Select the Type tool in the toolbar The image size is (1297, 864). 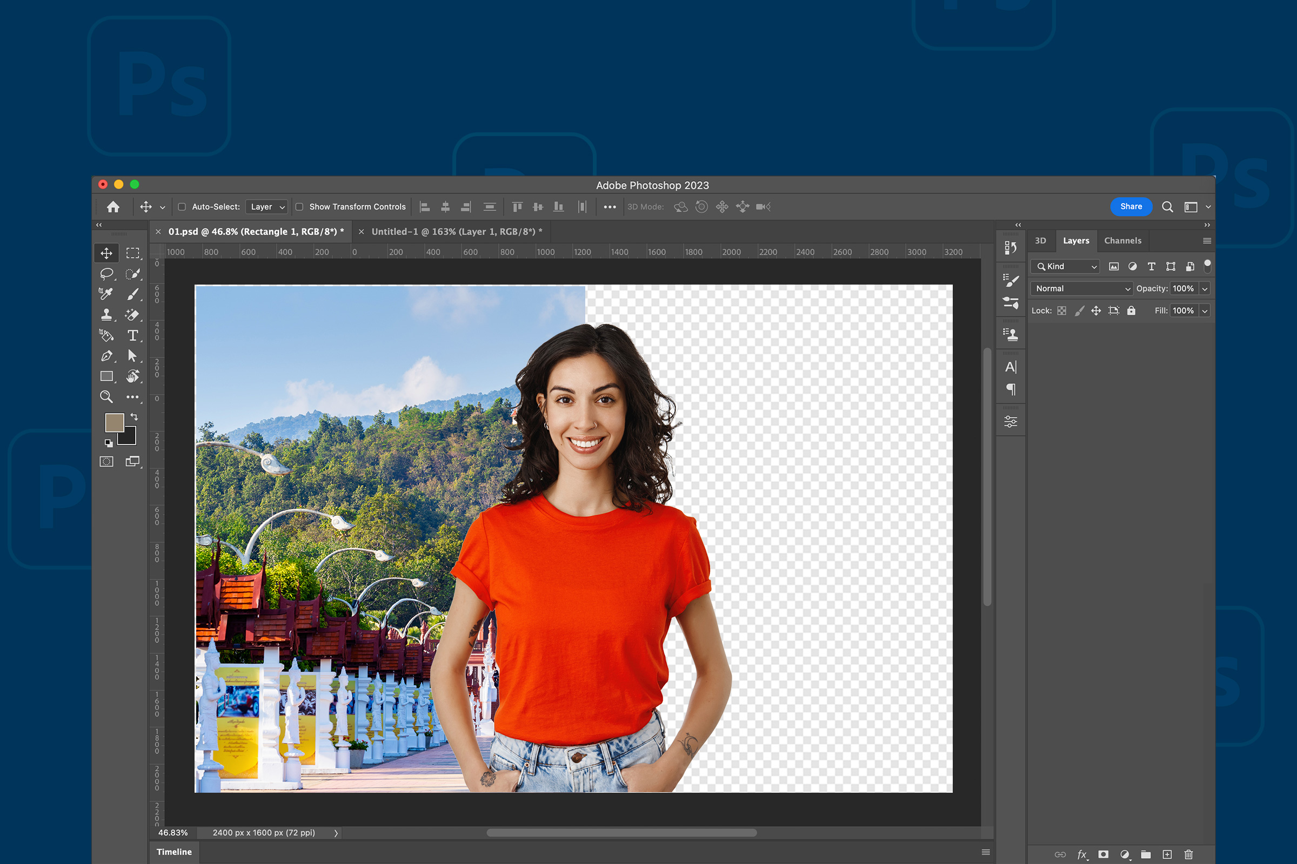pyautogui.click(x=133, y=335)
